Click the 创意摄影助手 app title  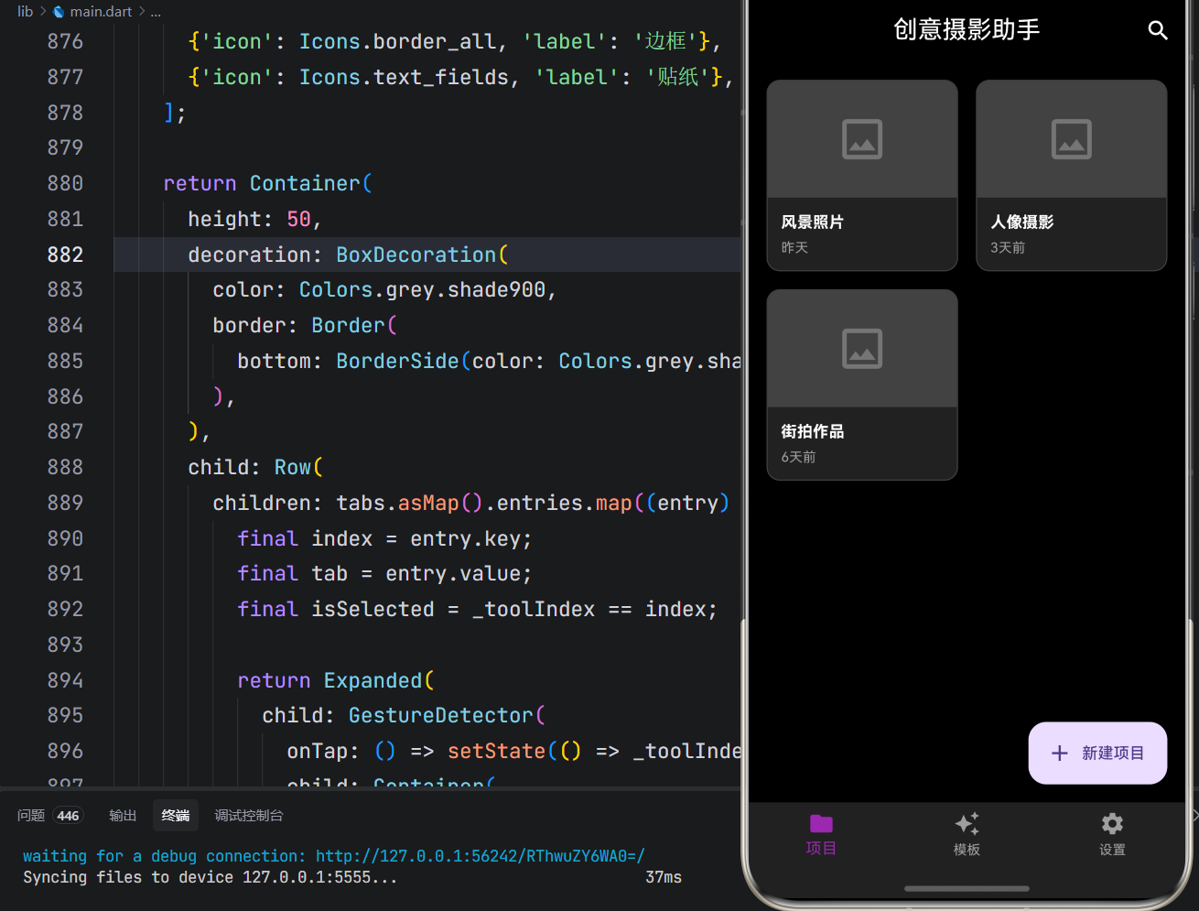tap(967, 30)
